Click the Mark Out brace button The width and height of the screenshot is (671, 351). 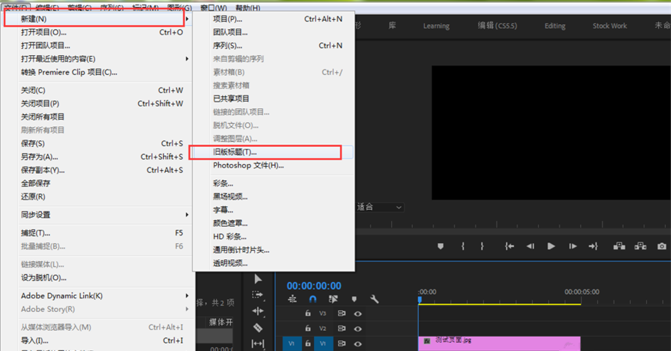482,246
